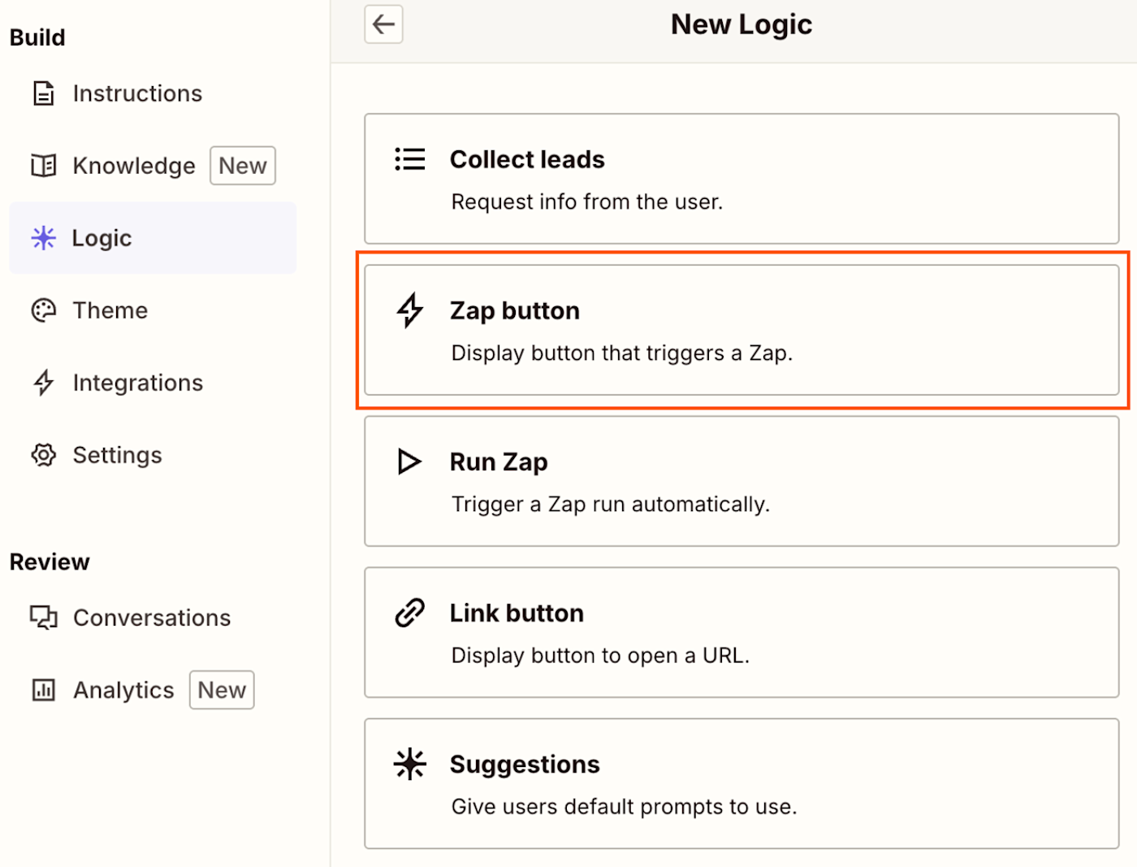Image resolution: width=1137 pixels, height=867 pixels.
Task: Open the Instructions section
Action: (137, 93)
